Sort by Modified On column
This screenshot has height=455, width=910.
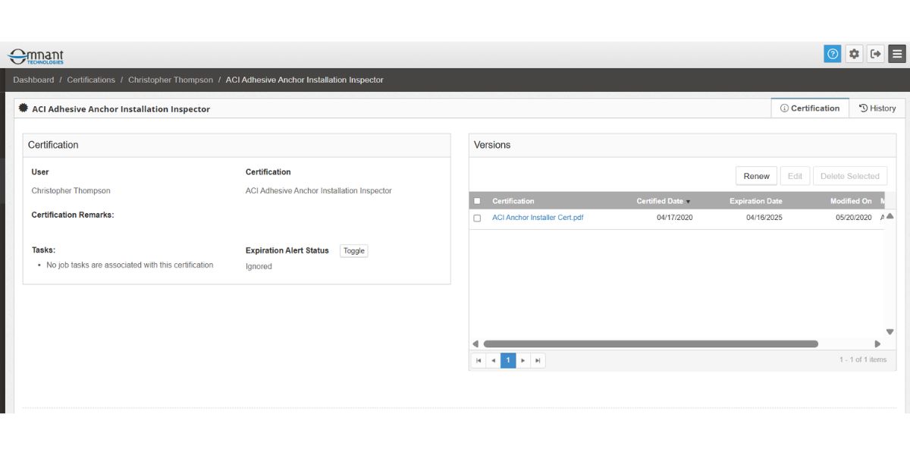[x=851, y=201]
